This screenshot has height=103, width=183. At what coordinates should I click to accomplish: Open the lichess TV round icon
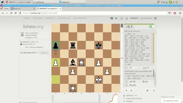coord(112,18)
